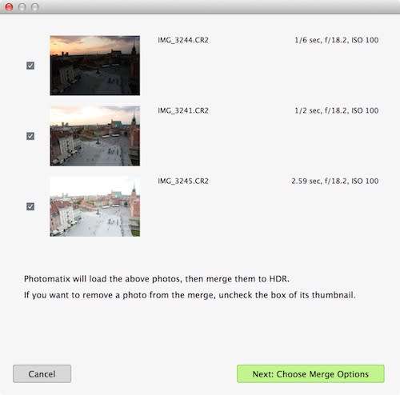Cancel the photo merge dialog
The image size is (400, 395).
pos(42,374)
